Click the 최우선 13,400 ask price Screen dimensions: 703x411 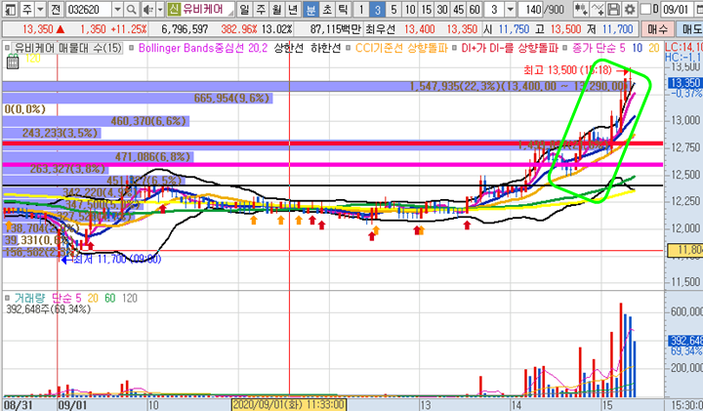(x=420, y=29)
